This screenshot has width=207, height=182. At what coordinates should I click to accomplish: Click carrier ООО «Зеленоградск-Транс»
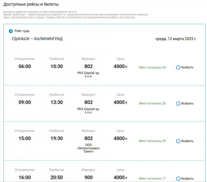(88, 148)
